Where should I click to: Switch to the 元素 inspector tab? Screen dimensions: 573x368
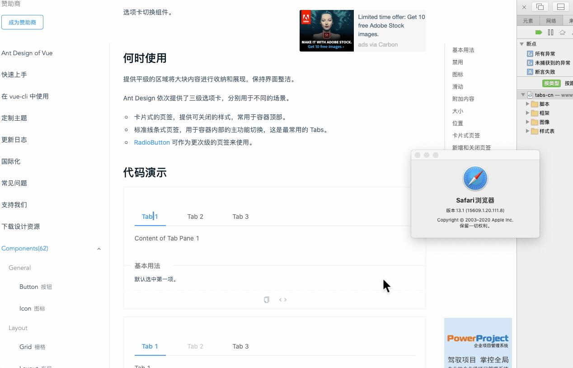528,21
